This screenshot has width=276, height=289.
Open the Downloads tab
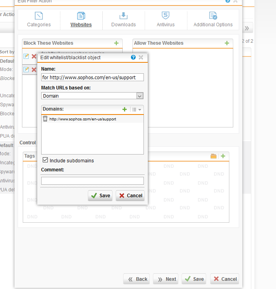pos(123,20)
